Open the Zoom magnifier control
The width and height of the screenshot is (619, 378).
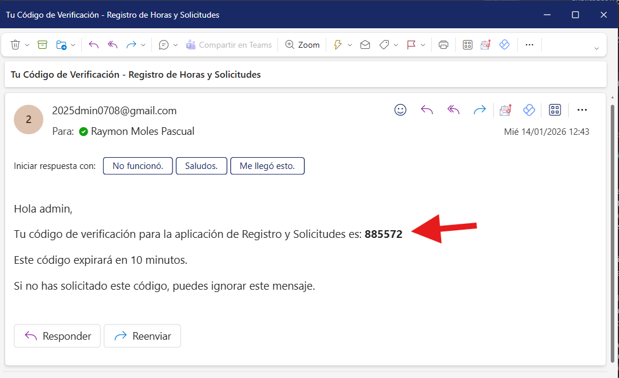[x=302, y=44]
